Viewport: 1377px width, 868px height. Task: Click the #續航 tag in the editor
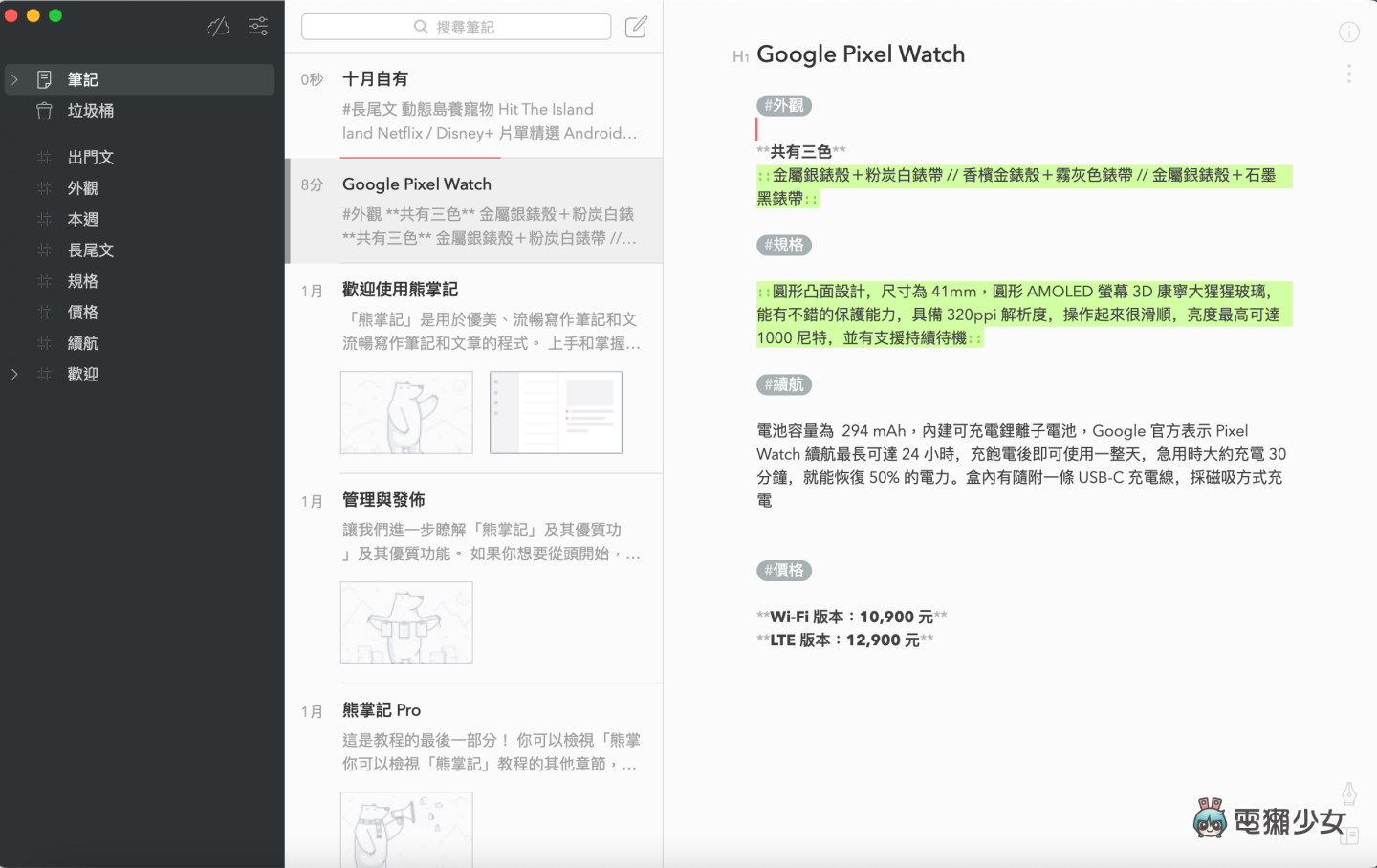784,385
